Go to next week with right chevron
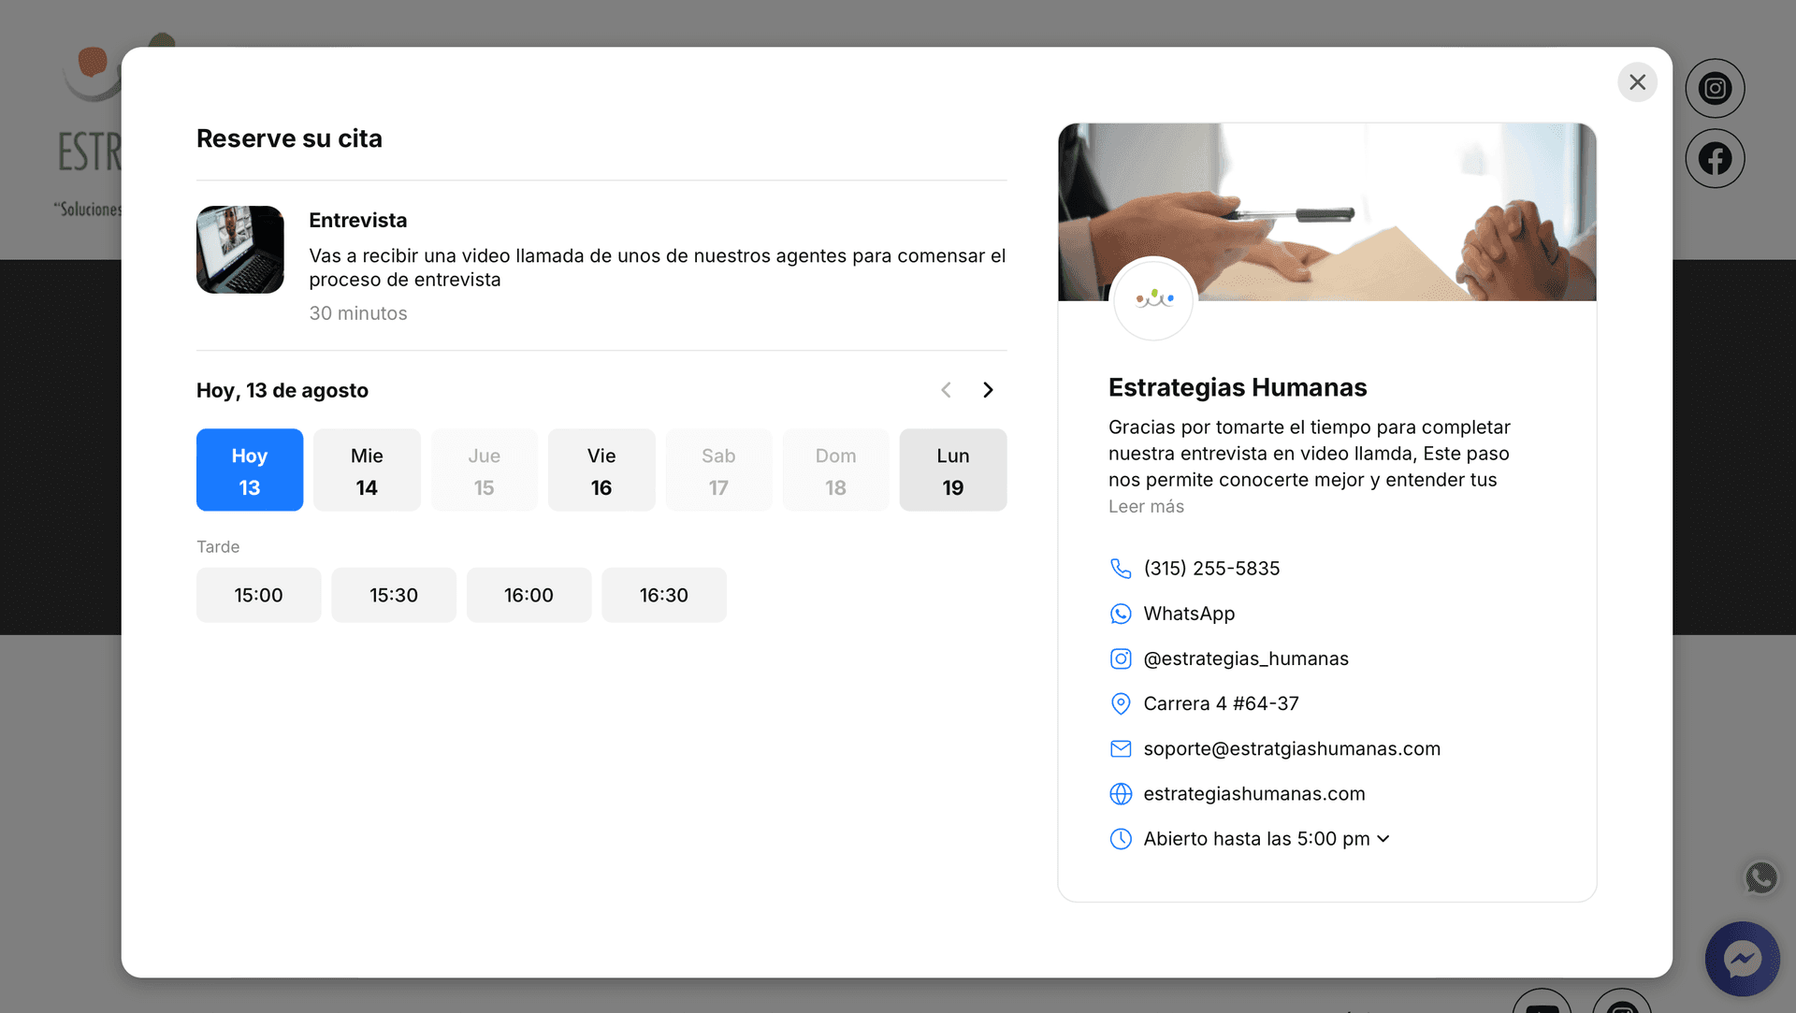1796x1013 pixels. click(x=988, y=390)
